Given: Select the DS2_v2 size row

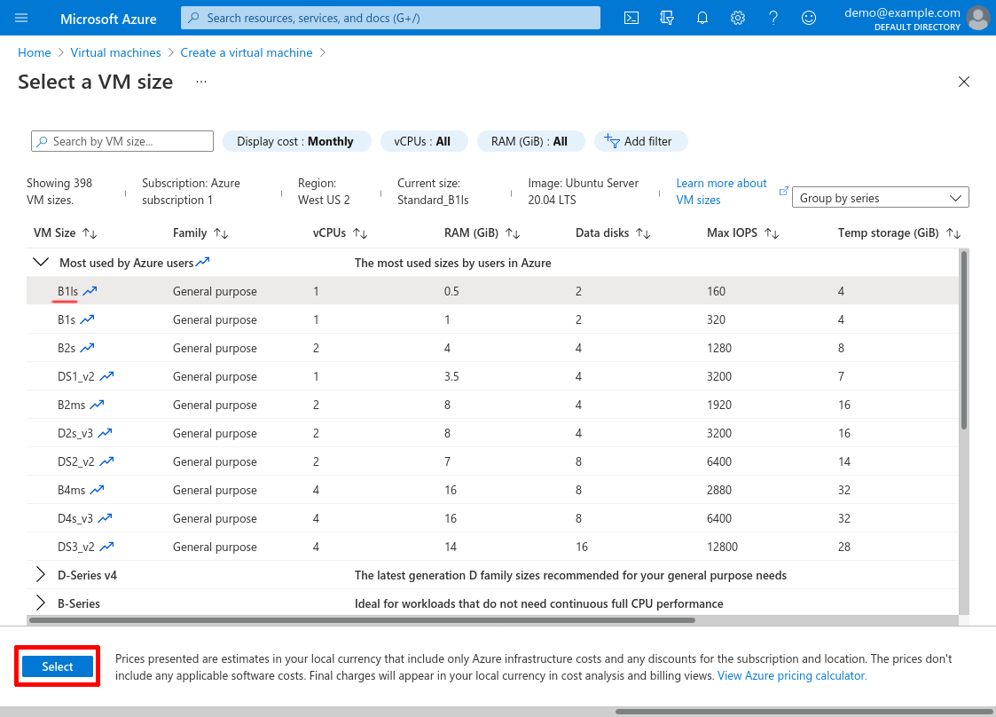Looking at the screenshot, I should (x=492, y=461).
